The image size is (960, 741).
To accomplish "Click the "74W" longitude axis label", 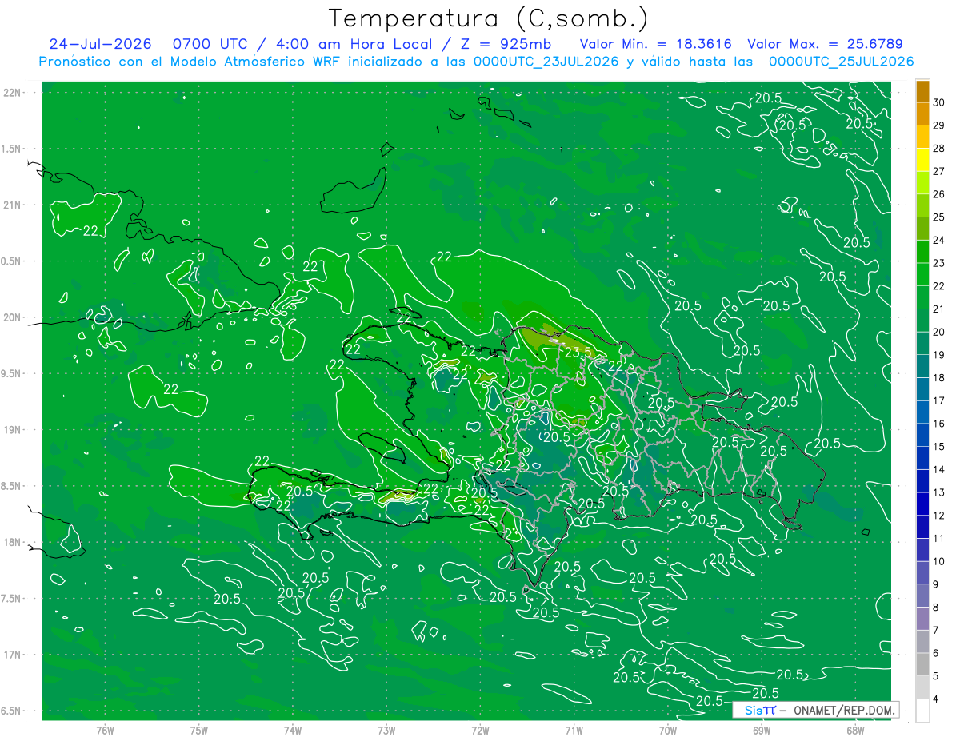I will coord(293,730).
